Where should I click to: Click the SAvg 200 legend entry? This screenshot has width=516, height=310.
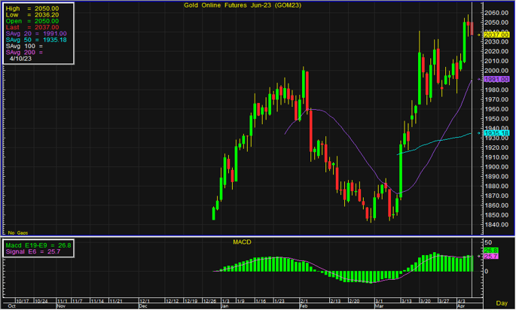click(24, 52)
